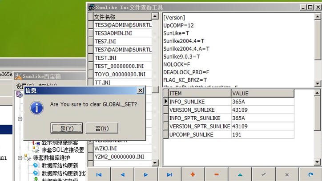Select file TES7@ADMIN@SUNRTL

pos(123,50)
